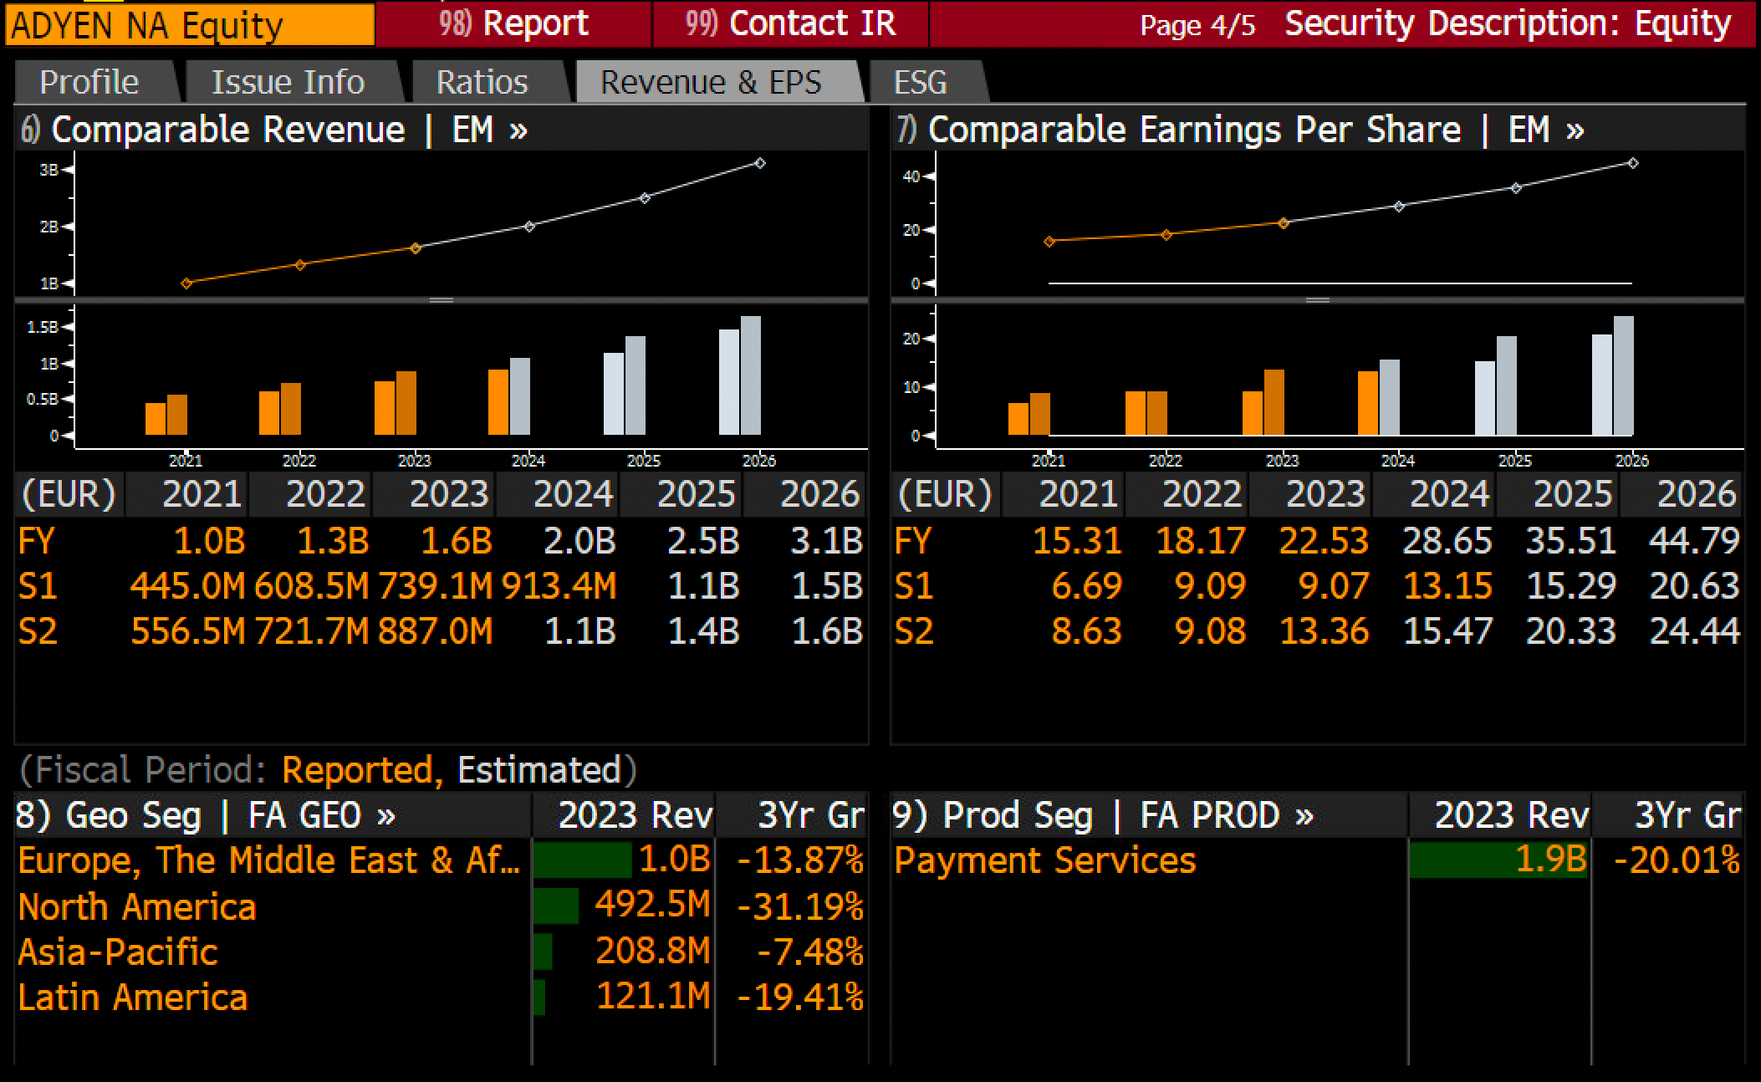
Task: Click the FY 2025 revenue estimate 2.5B
Action: [x=703, y=541]
